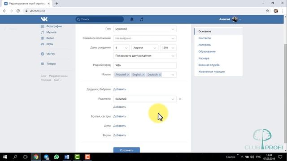287x161 pixels.
Task: Click the Родной город field Уфа
Action: click(x=145, y=65)
